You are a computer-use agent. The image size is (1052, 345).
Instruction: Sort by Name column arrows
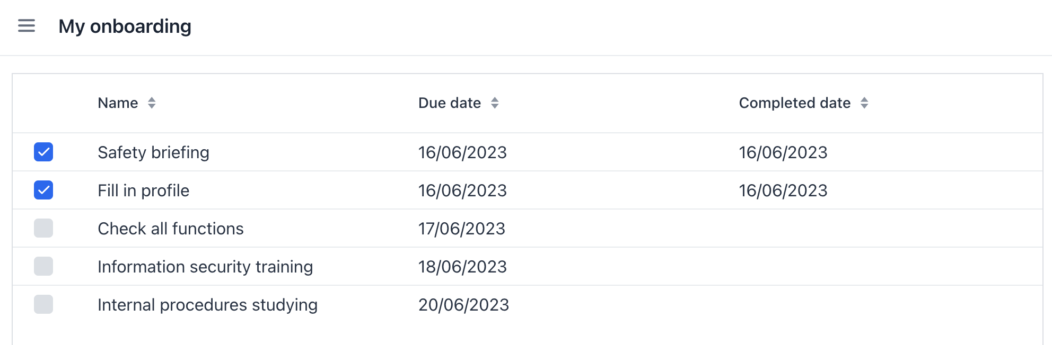click(x=152, y=103)
